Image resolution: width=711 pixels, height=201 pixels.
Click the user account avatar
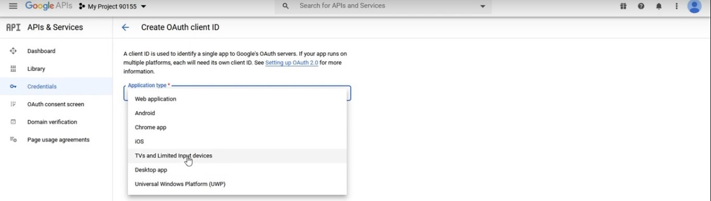pyautogui.click(x=694, y=6)
